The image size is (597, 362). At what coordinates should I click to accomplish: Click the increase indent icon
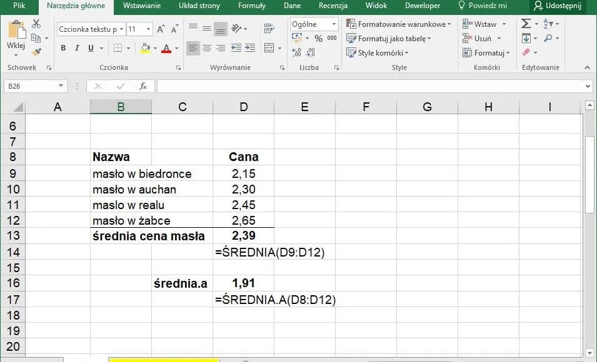point(250,48)
